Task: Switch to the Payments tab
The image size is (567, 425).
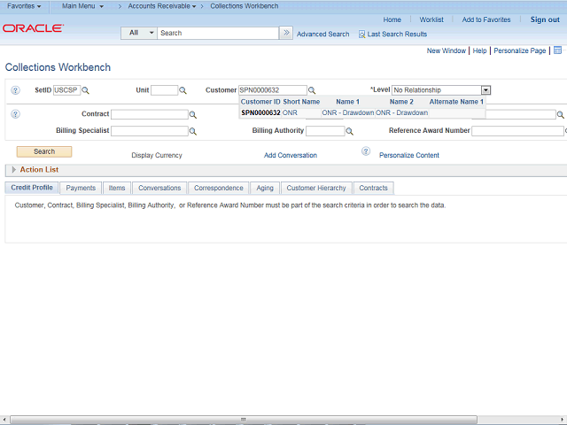Action: click(x=81, y=188)
